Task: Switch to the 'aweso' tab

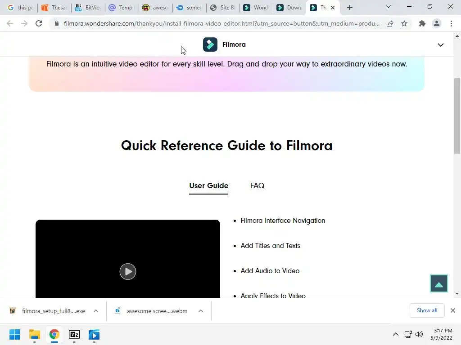Action: [155, 8]
